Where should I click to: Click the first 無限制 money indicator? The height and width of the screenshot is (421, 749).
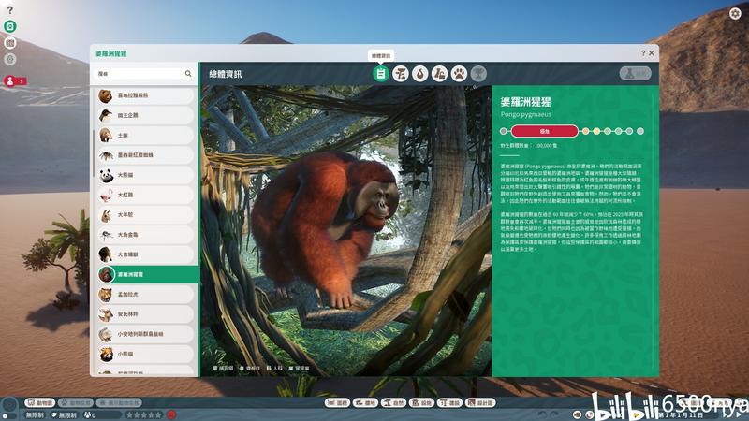(x=35, y=415)
